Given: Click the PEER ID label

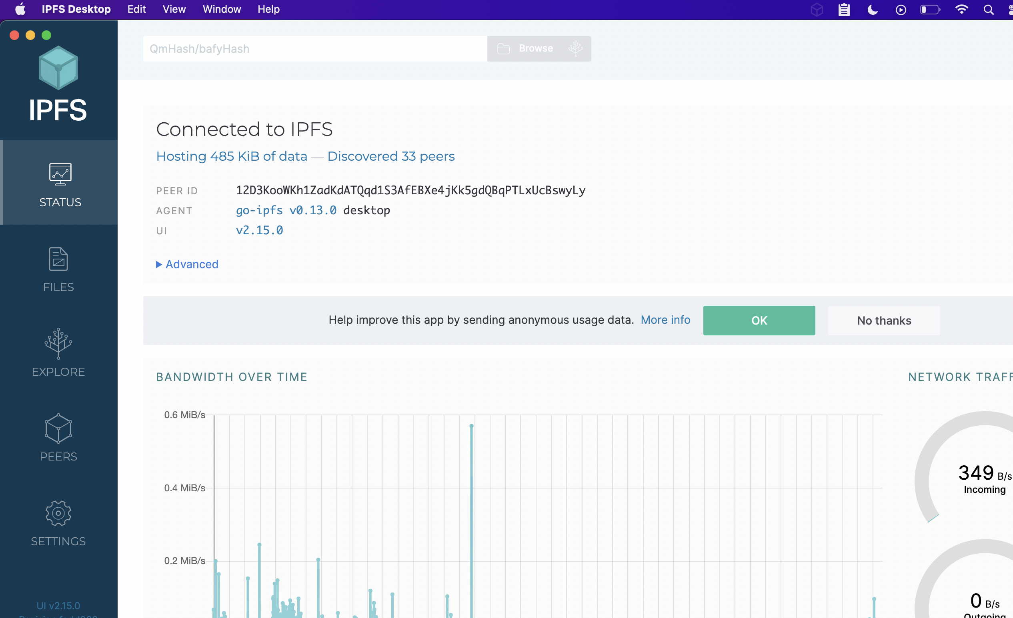Looking at the screenshot, I should click(177, 191).
